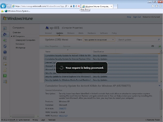Click the updates list scroll down arrow
Image resolution: width=163 pixels, height=122 pixels.
click(x=161, y=81)
